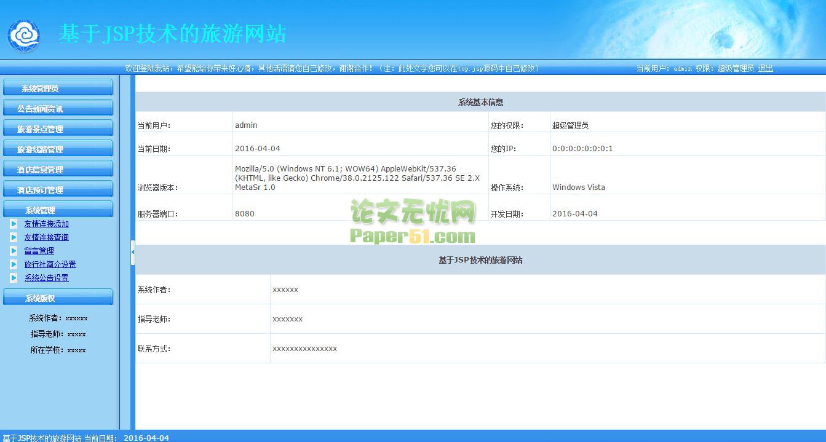The width and height of the screenshot is (826, 442).
Task: Open the 旅游线路管理 menu section
Action: (x=58, y=149)
